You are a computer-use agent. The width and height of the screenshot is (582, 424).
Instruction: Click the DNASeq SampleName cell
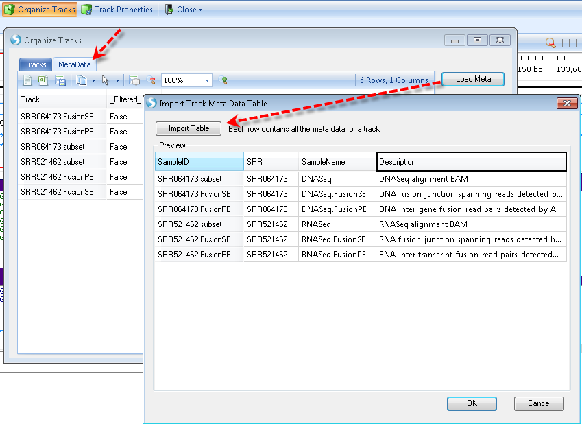(337, 179)
